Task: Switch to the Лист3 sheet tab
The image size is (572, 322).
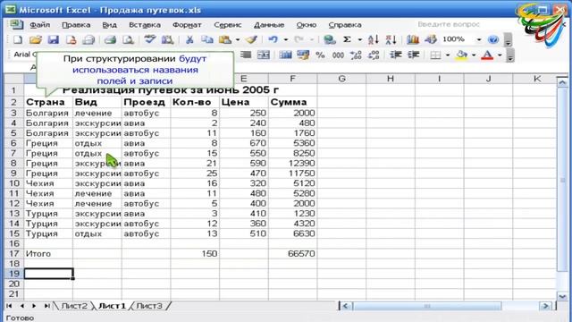Action: coord(149,306)
